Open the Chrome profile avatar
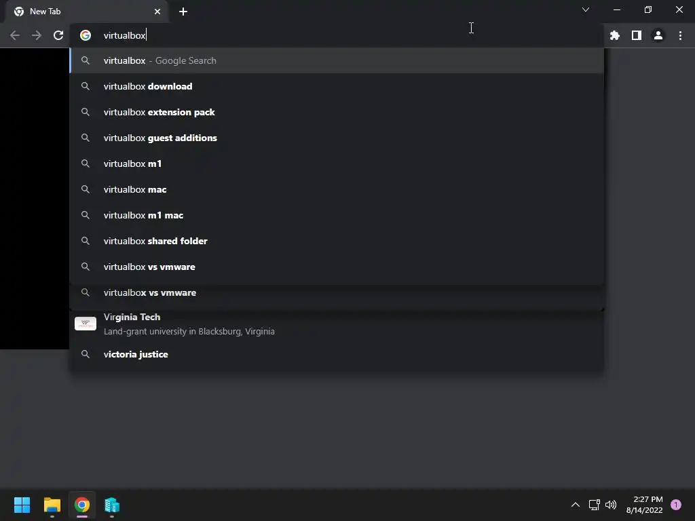Image resolution: width=695 pixels, height=521 pixels. pos(658,35)
